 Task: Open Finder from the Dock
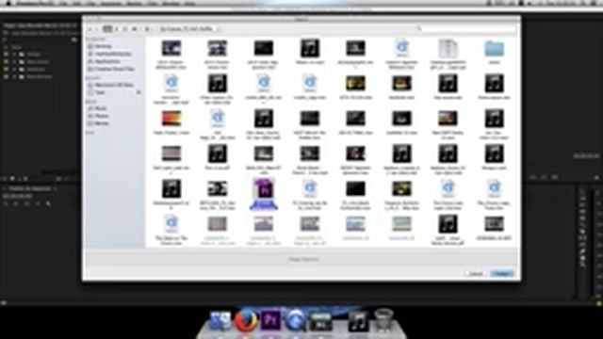tap(220, 321)
